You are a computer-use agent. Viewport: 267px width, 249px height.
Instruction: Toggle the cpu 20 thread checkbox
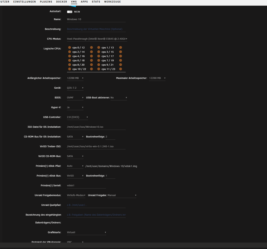92,65
